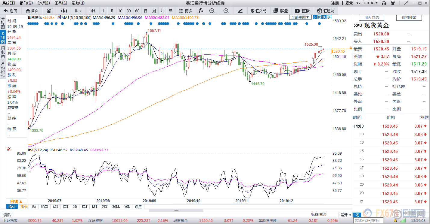Click the jump-to-latest chart icon
This screenshot has width=430, height=224.
(x=324, y=17)
